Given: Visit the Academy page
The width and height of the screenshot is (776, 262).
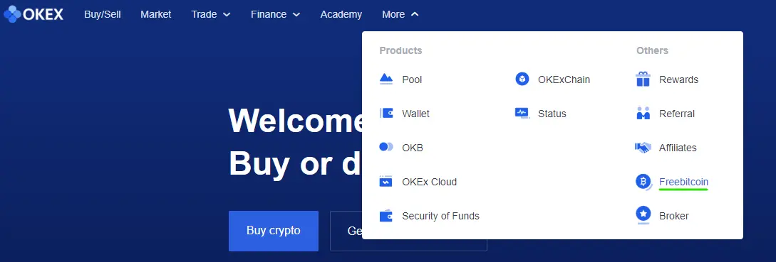Looking at the screenshot, I should pos(341,14).
